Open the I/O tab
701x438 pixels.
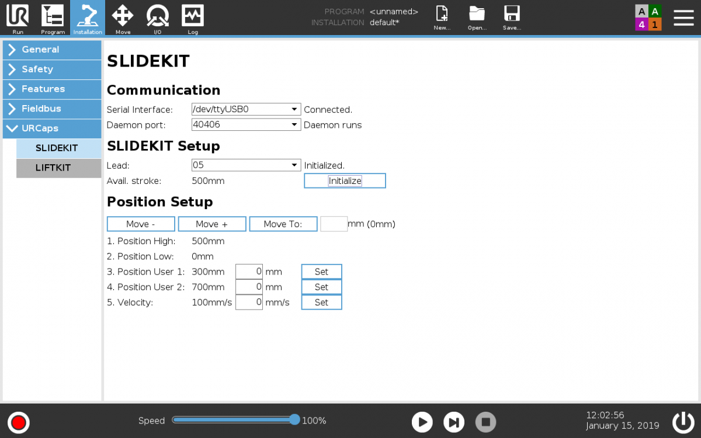click(158, 18)
